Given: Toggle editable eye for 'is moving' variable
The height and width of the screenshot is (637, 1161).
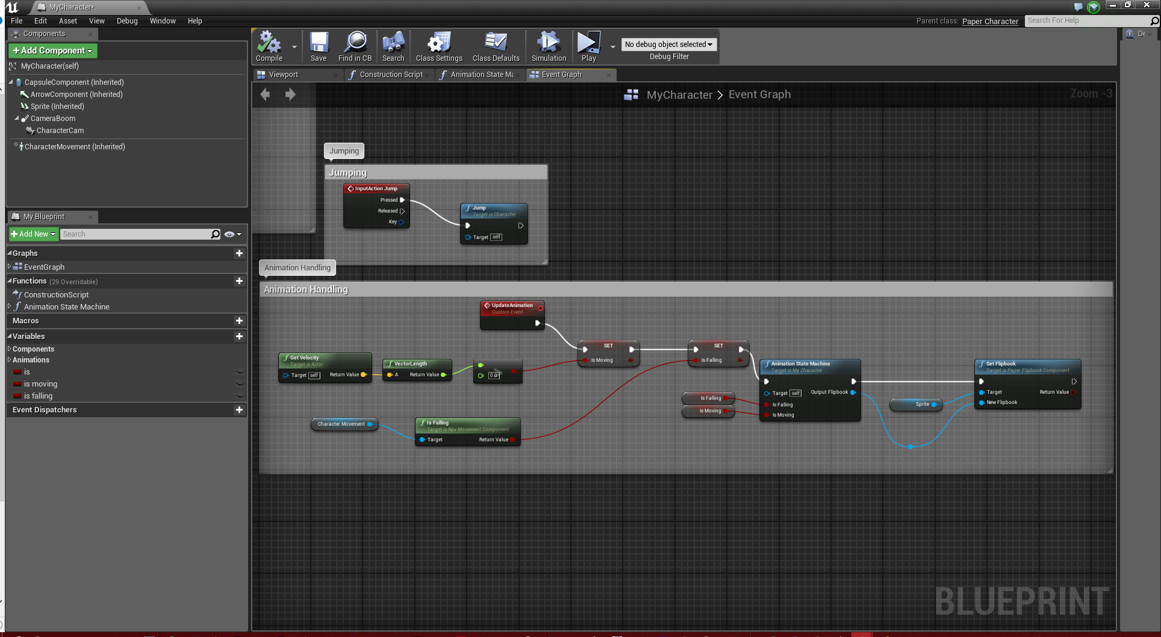Looking at the screenshot, I should tap(240, 384).
